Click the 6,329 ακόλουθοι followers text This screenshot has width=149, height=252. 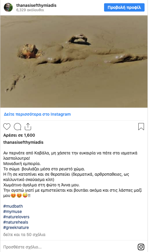pyautogui.click(x=30, y=10)
